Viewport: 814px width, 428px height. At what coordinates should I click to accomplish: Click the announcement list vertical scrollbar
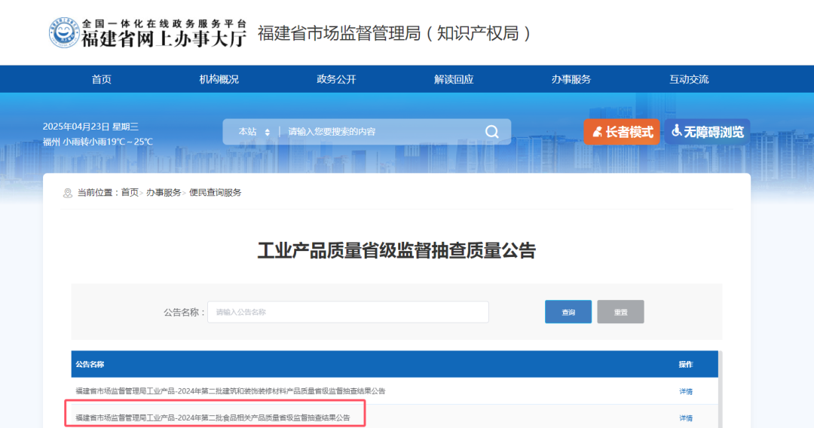(720, 389)
